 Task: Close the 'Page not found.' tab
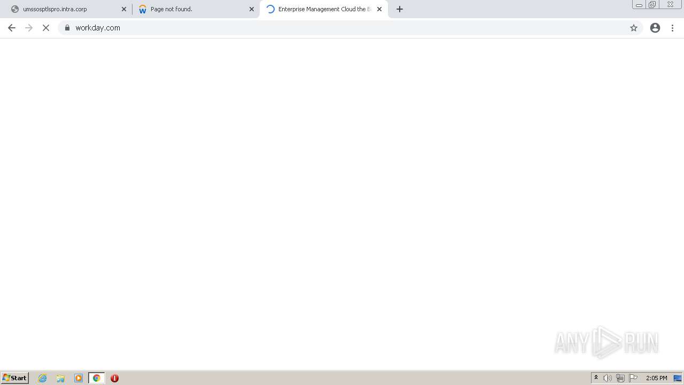252,9
